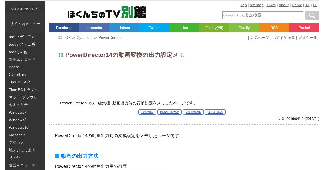
Task: Open the about link
Action: click(x=284, y=5)
